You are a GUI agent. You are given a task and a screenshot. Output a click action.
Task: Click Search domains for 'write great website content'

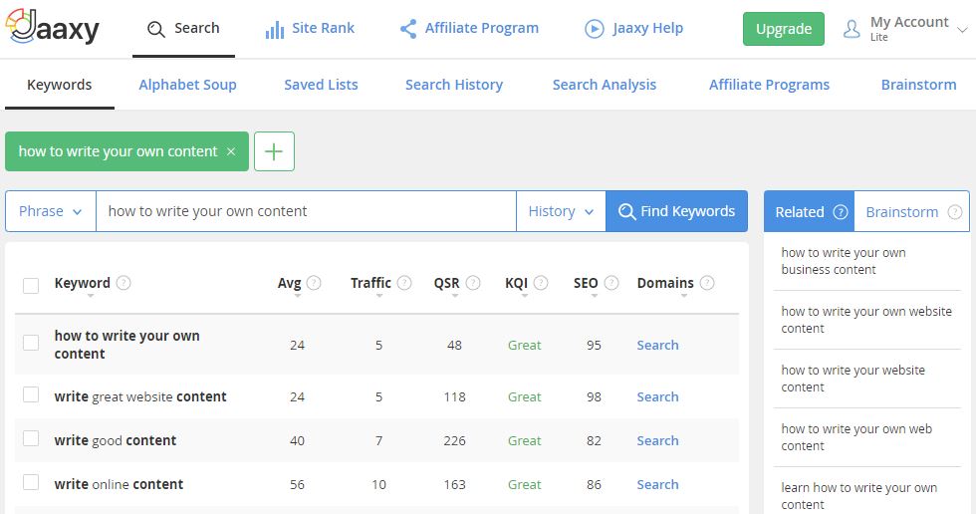(657, 397)
